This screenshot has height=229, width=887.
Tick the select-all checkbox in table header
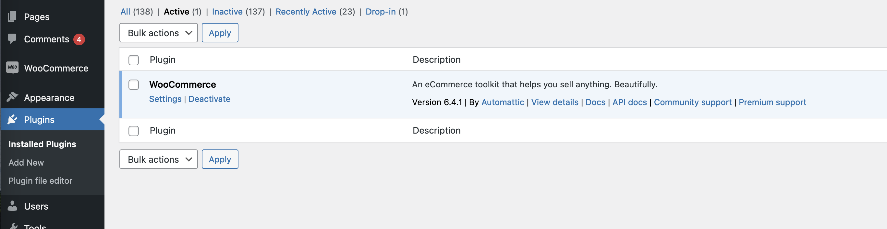(x=134, y=60)
